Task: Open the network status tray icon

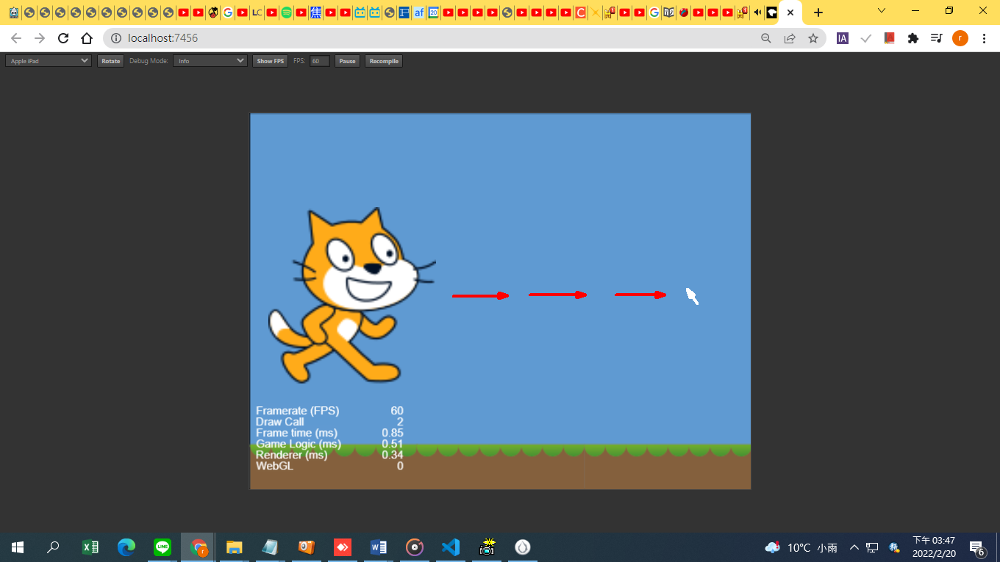Action: click(872, 547)
